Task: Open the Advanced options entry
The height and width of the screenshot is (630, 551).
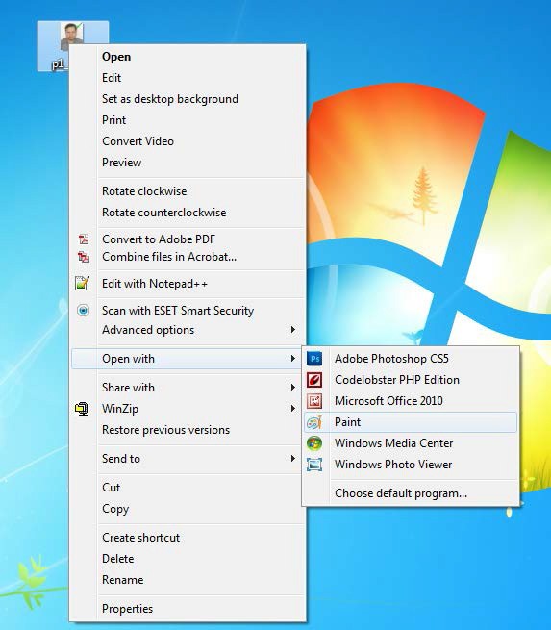Action: (x=188, y=330)
